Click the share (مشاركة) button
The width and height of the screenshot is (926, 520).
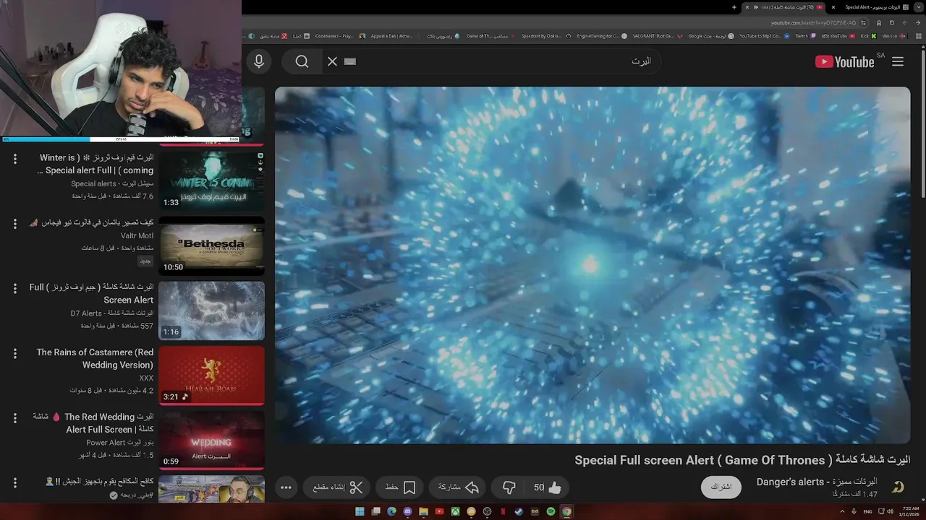click(458, 487)
